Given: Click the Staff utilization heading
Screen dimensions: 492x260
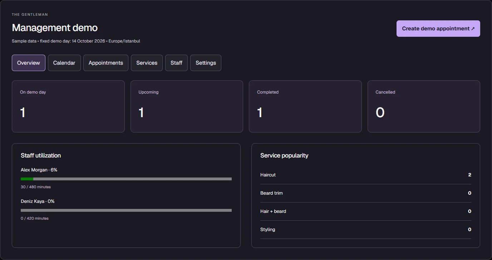Looking at the screenshot, I should (41, 156).
